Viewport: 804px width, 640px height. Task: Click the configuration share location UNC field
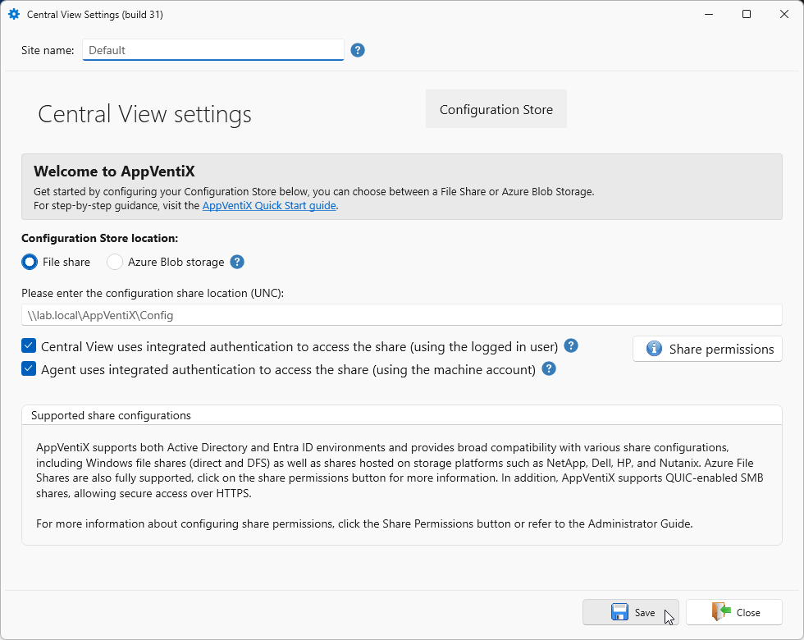tap(401, 315)
